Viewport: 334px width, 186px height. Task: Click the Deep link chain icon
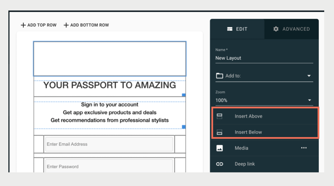(x=220, y=164)
